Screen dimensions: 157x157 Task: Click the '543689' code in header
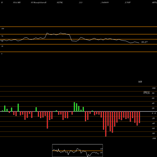(x=105, y=3)
